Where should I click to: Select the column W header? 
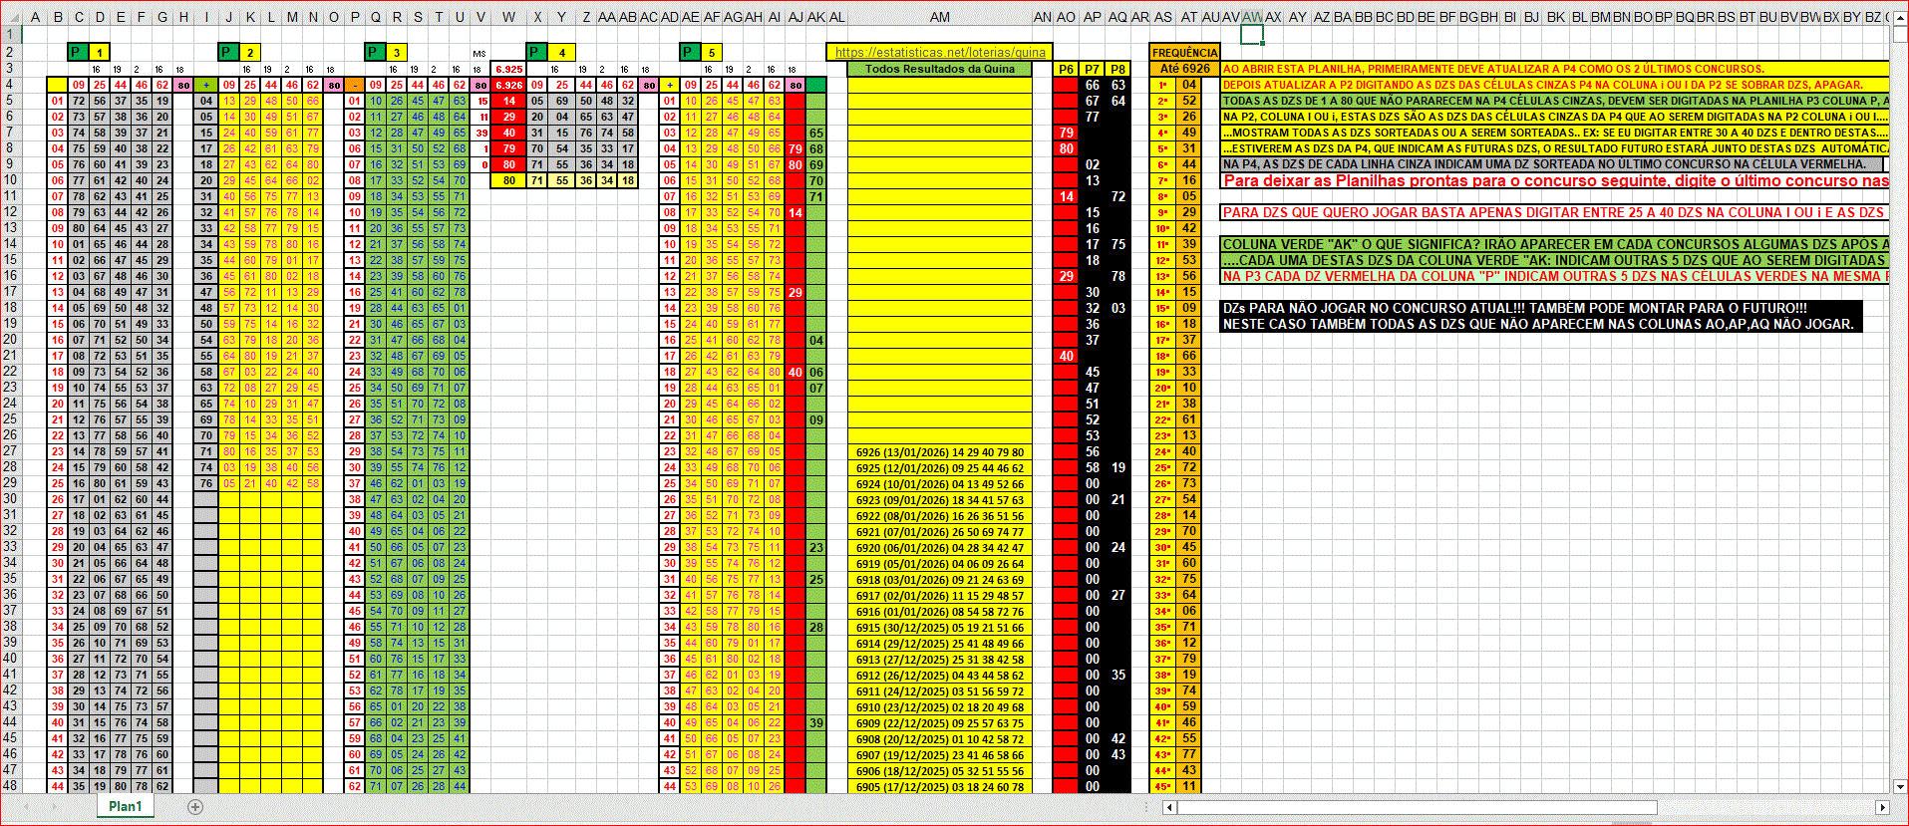coord(508,17)
